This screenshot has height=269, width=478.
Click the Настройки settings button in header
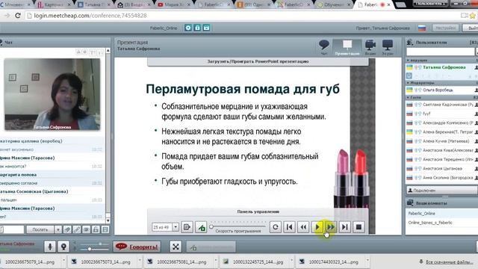pyautogui.click(x=445, y=28)
